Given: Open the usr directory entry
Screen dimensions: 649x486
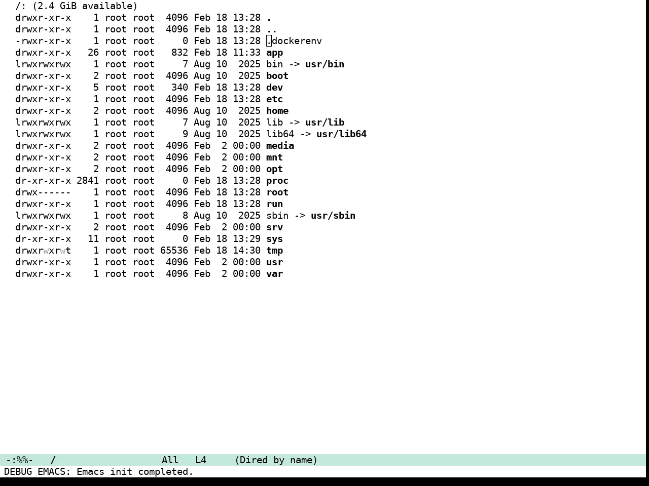Looking at the screenshot, I should (274, 262).
